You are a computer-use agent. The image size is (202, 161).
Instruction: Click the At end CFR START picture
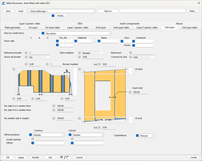(105, 120)
